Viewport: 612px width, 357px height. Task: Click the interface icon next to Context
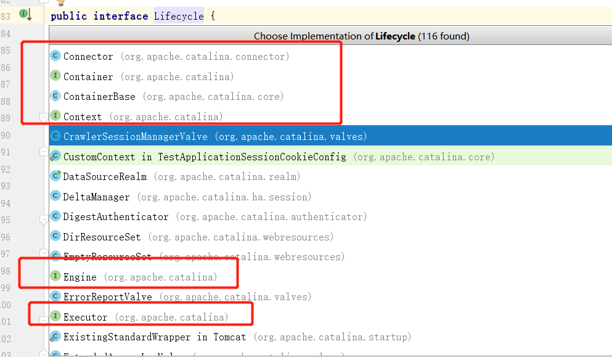pyautogui.click(x=55, y=116)
